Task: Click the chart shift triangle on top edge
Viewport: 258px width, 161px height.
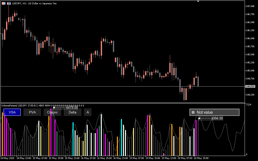Action: tap(198, 2)
